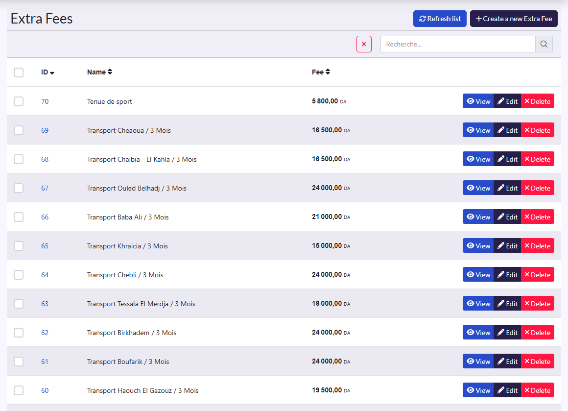
Task: Open record ID 70 link
Action: [x=45, y=101]
